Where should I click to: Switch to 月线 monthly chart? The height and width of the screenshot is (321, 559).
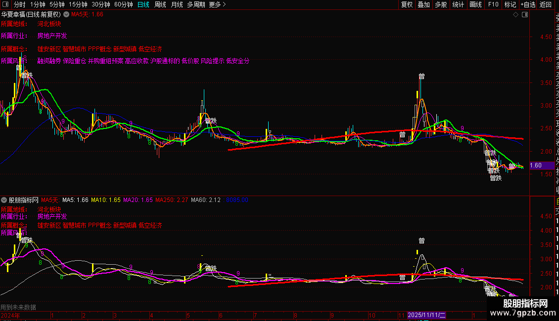[177, 4]
